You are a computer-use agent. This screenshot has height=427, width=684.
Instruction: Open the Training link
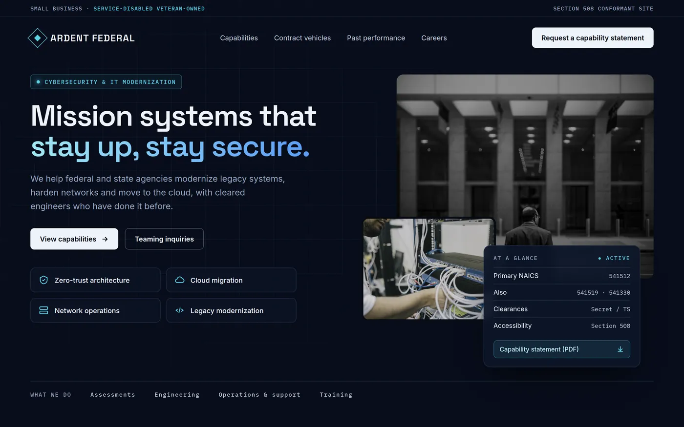point(336,395)
